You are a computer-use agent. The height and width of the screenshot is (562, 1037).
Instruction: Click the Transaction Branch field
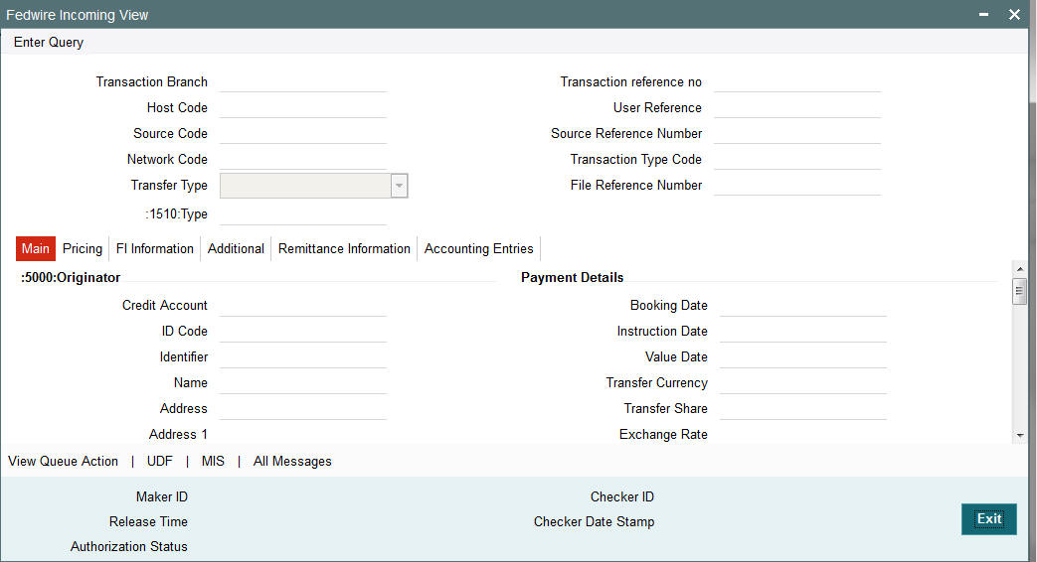tap(303, 82)
